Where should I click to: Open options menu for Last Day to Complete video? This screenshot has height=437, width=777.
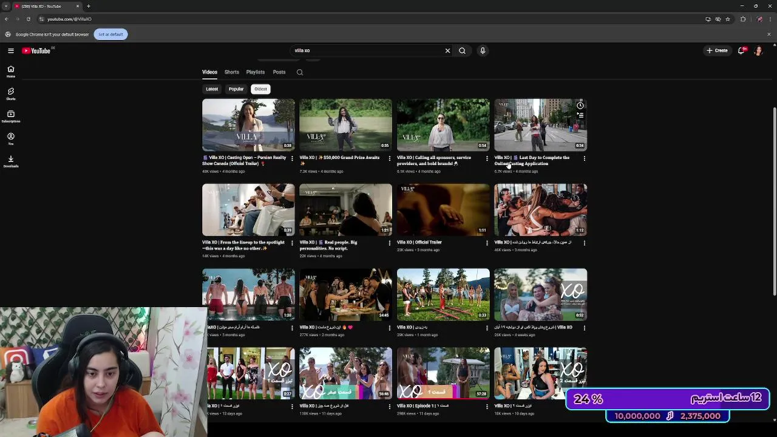(x=584, y=158)
